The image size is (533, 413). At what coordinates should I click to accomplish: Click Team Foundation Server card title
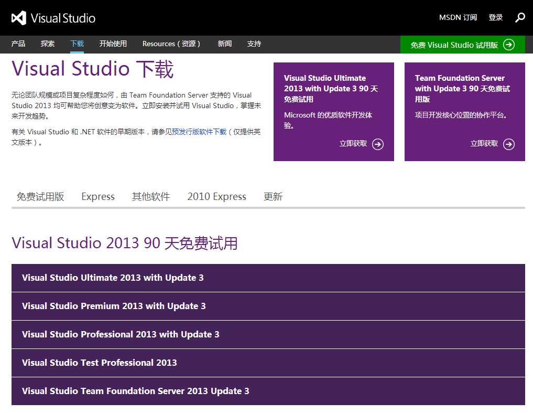[x=462, y=89]
